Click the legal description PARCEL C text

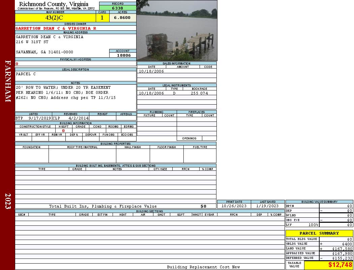[26, 74]
